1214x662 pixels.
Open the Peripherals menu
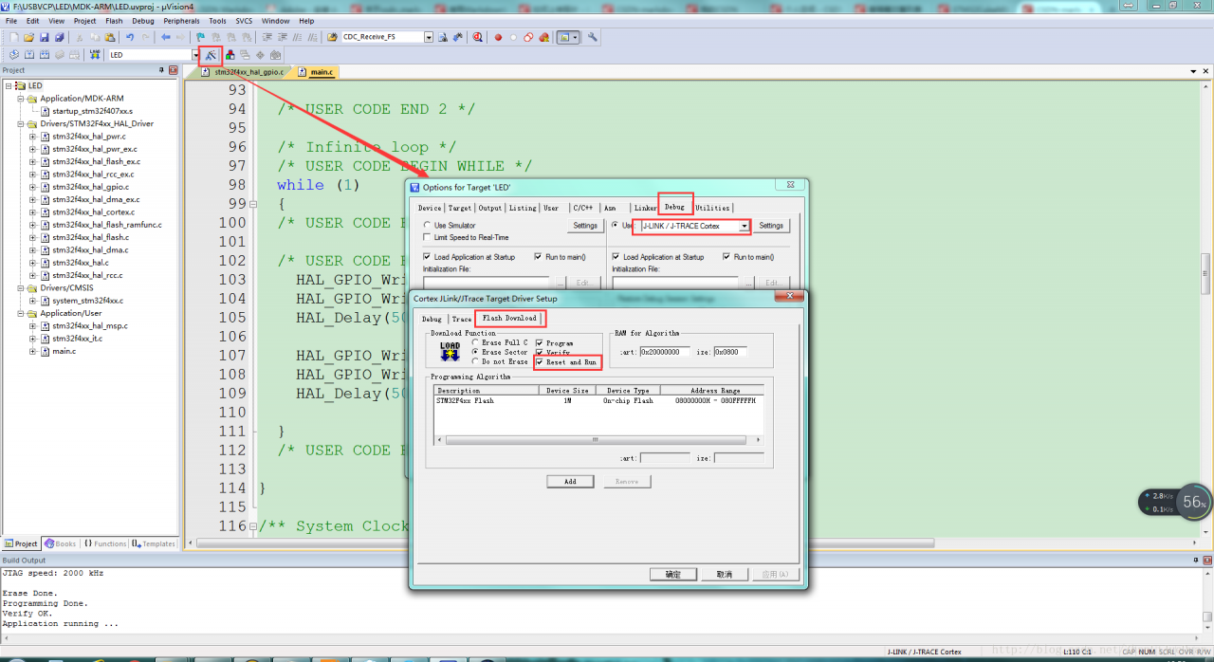click(181, 20)
